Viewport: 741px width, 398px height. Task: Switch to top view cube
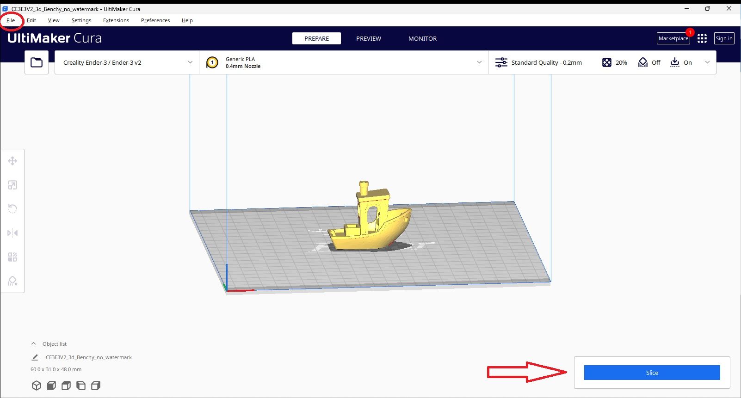point(66,386)
